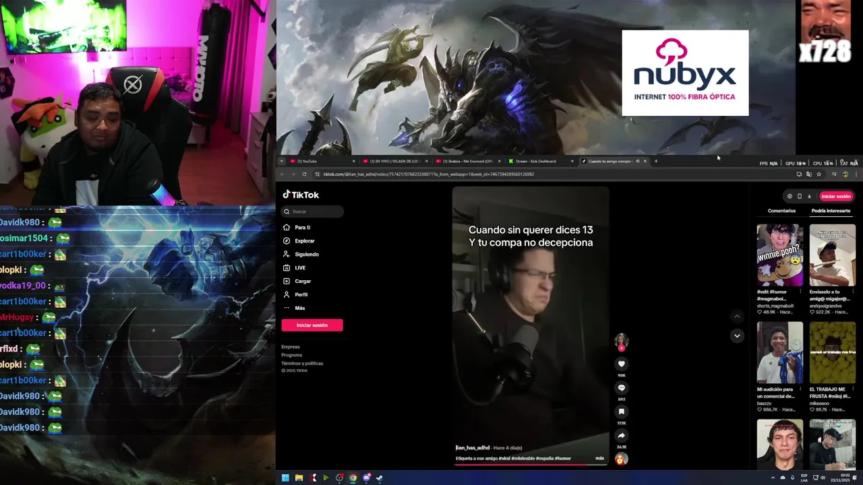Image resolution: width=863 pixels, height=485 pixels.
Task: Click top-right Iniciar sesión button
Action: pyautogui.click(x=836, y=197)
